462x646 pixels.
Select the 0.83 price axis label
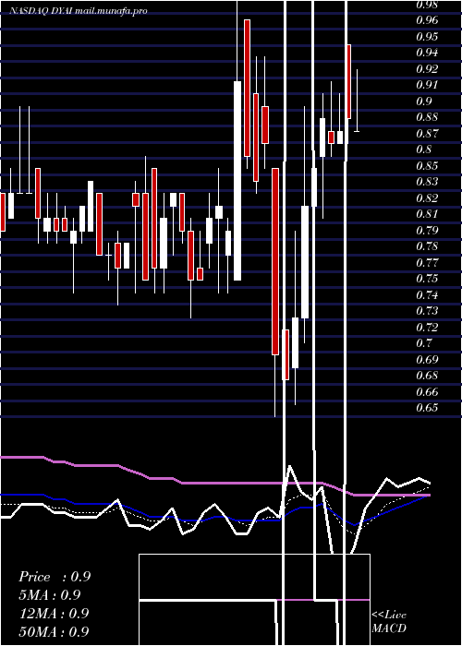(427, 181)
